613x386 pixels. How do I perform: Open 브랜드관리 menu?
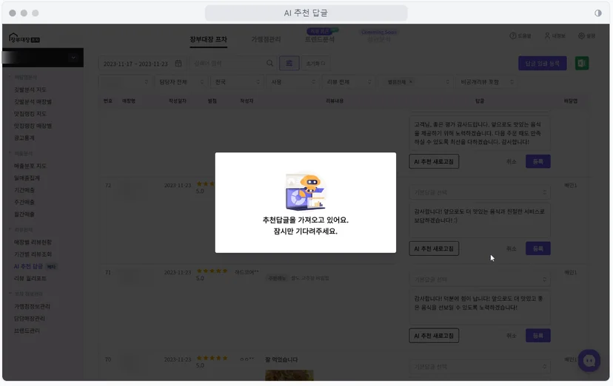(x=27, y=331)
